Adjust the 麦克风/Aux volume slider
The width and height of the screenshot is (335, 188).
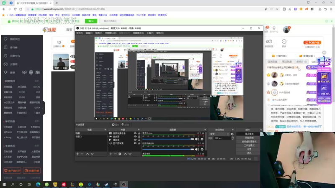(168, 139)
